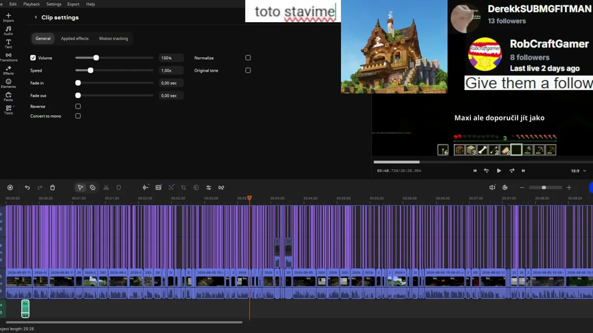This screenshot has width=593, height=333.
Task: Choose the Blade cutting tool
Action: 93,187
